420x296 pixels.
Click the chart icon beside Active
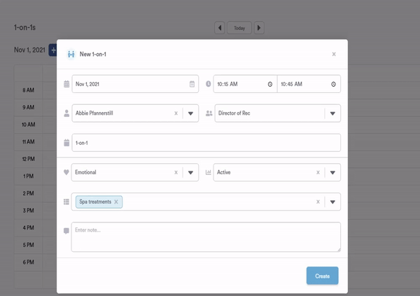(208, 172)
